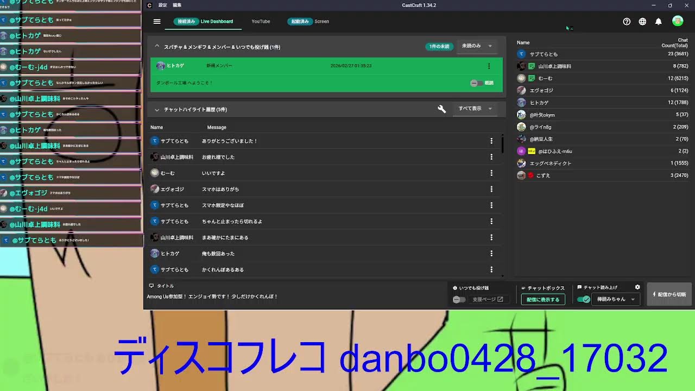Click the 2026/02/27 01:35:23 timestamp
The image size is (695, 391).
(x=351, y=66)
